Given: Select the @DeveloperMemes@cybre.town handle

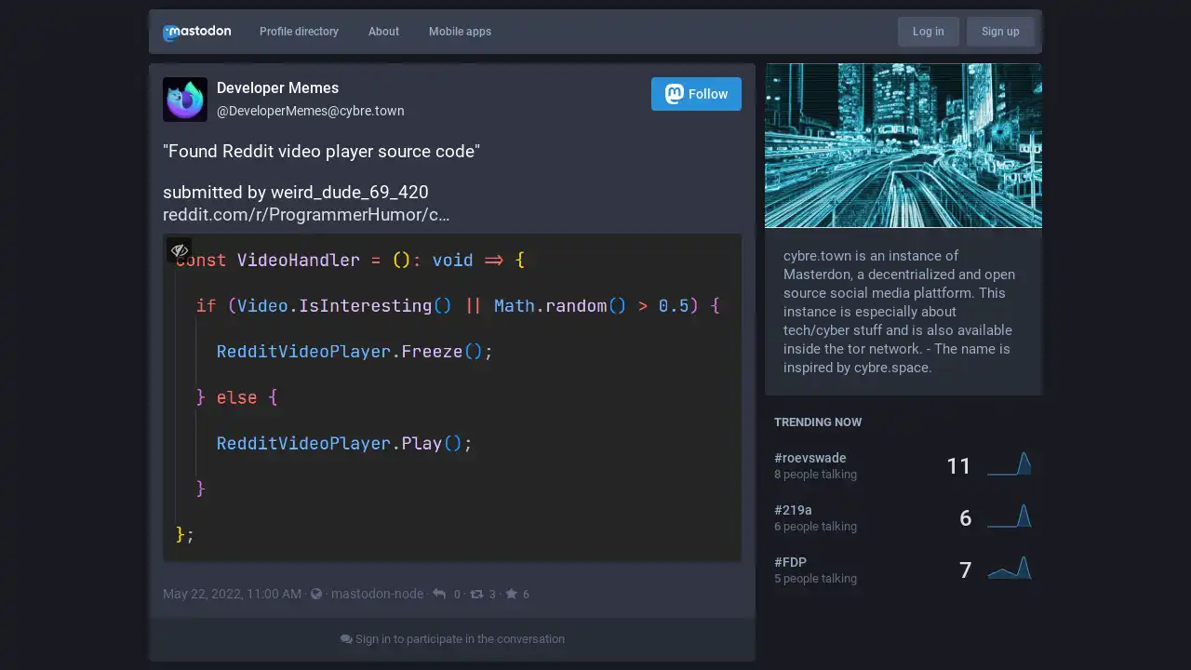Looking at the screenshot, I should click(311, 111).
